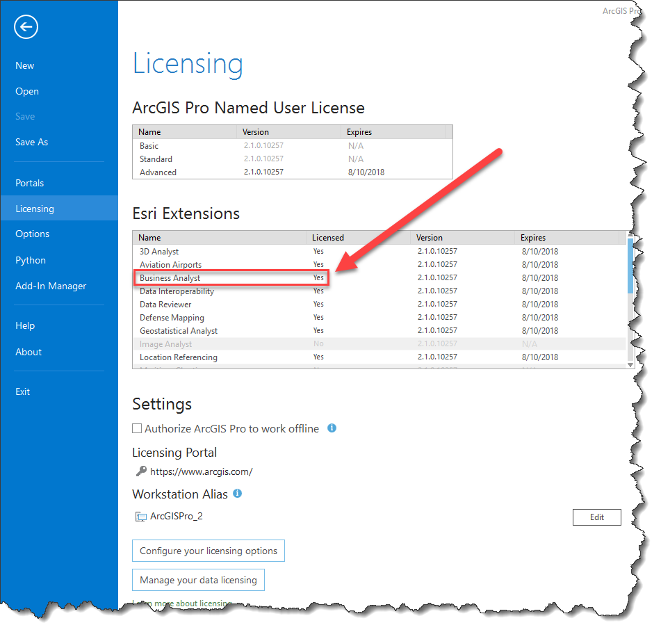Image resolution: width=661 pixels, height=632 pixels.
Task: Click the ArcGISPro_2 workstation alias text
Action: click(x=177, y=516)
